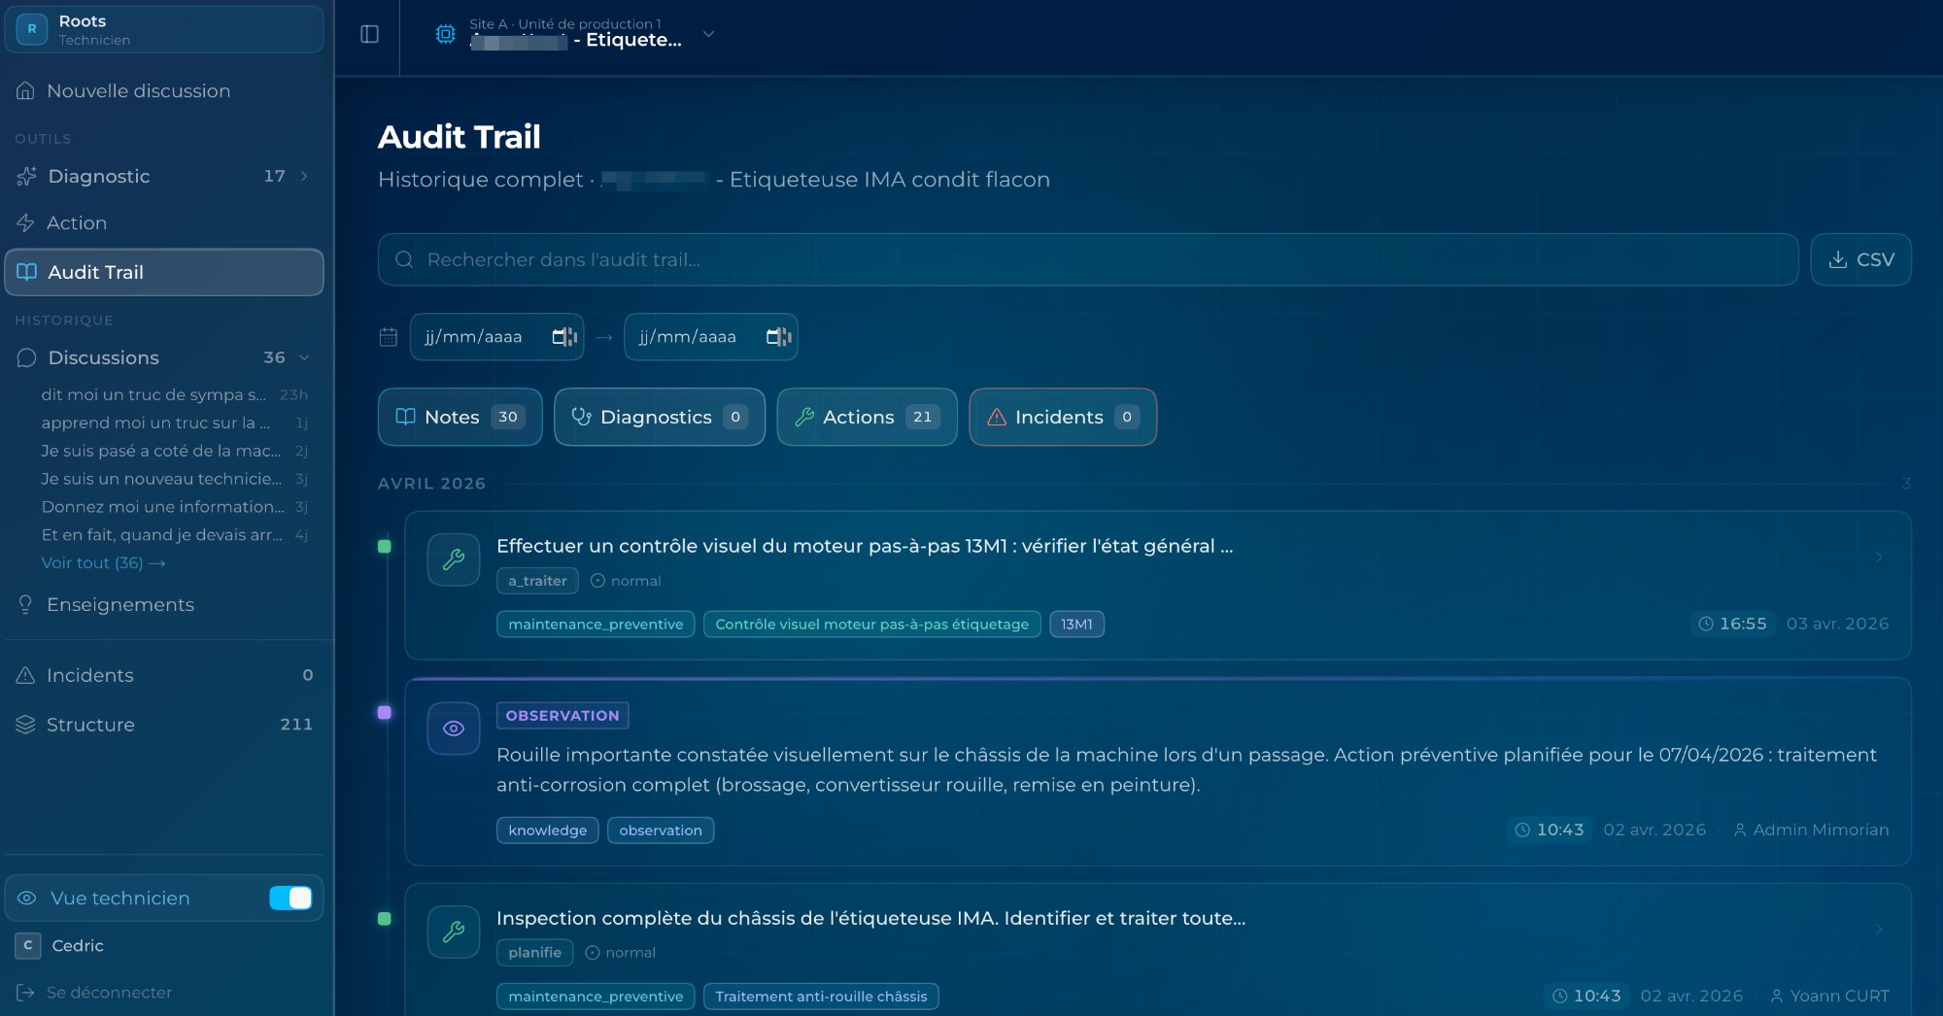This screenshot has width=1943, height=1016.
Task: Toggle the Notes filter chip
Action: pyautogui.click(x=460, y=417)
